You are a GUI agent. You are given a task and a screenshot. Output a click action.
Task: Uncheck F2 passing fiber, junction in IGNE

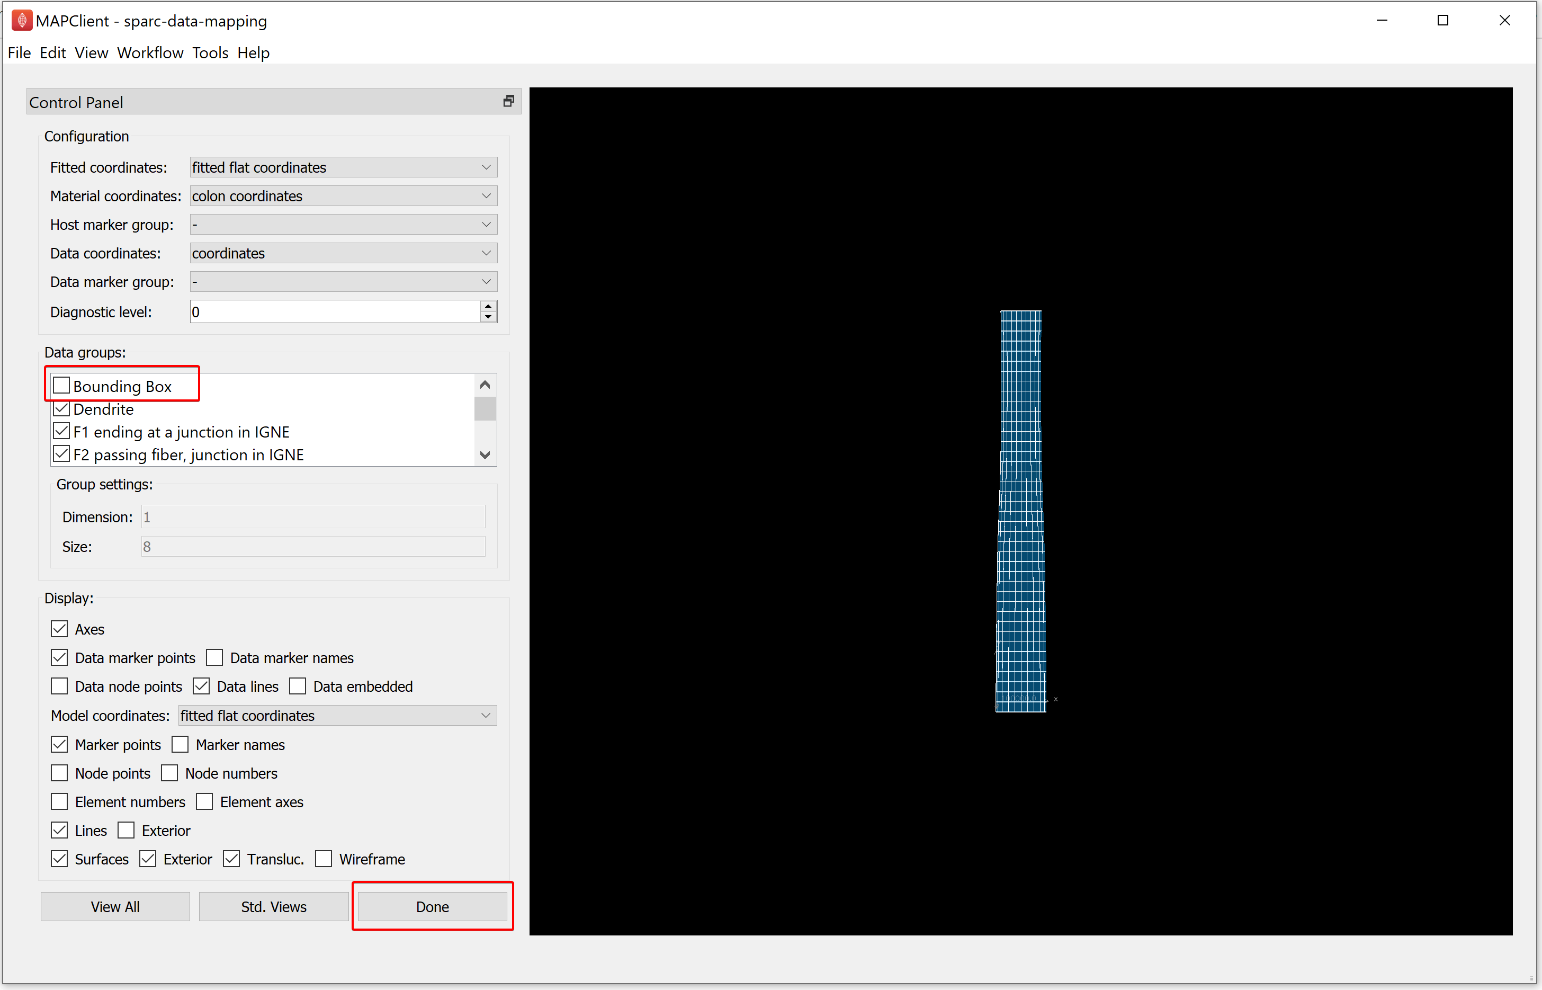point(61,454)
